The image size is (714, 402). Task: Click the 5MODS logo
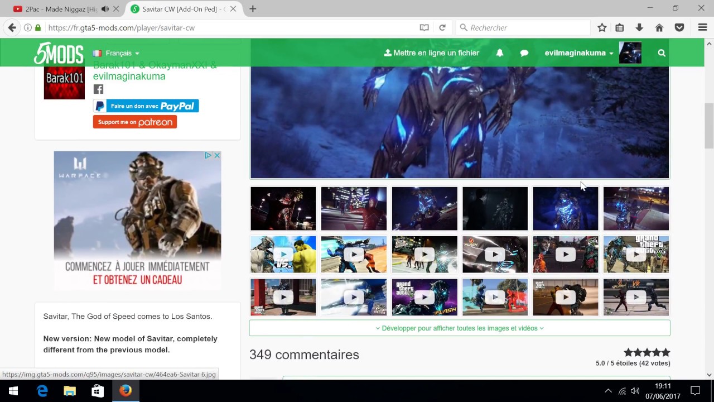click(59, 54)
